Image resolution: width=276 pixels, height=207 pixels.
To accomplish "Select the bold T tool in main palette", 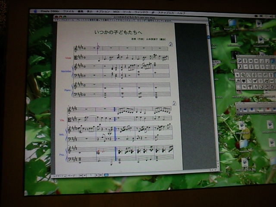I will (250, 87).
